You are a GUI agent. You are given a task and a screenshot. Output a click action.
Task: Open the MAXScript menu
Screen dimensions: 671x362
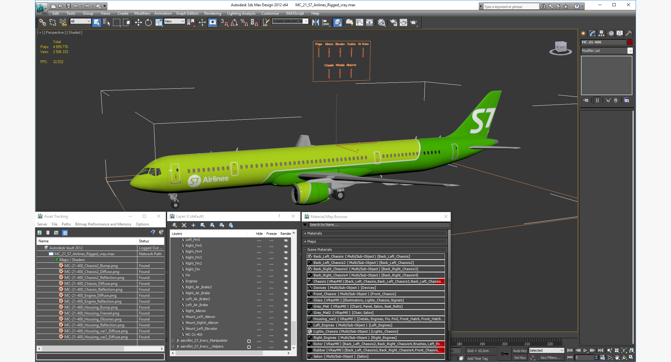(x=295, y=13)
